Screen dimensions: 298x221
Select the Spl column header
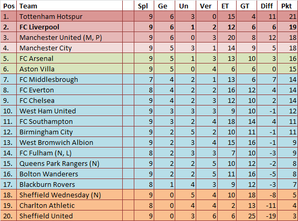coord(144,6)
